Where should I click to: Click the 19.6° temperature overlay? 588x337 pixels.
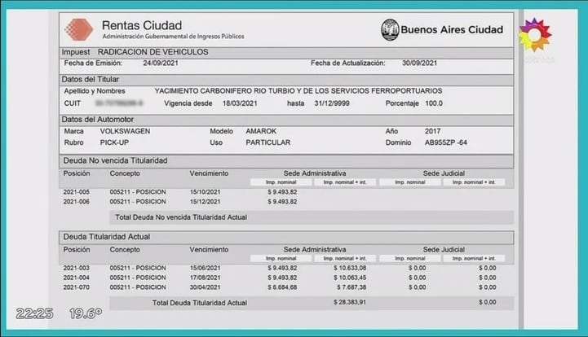coord(84,313)
